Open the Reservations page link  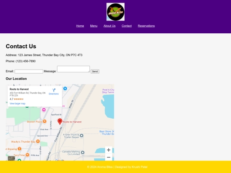point(146,26)
